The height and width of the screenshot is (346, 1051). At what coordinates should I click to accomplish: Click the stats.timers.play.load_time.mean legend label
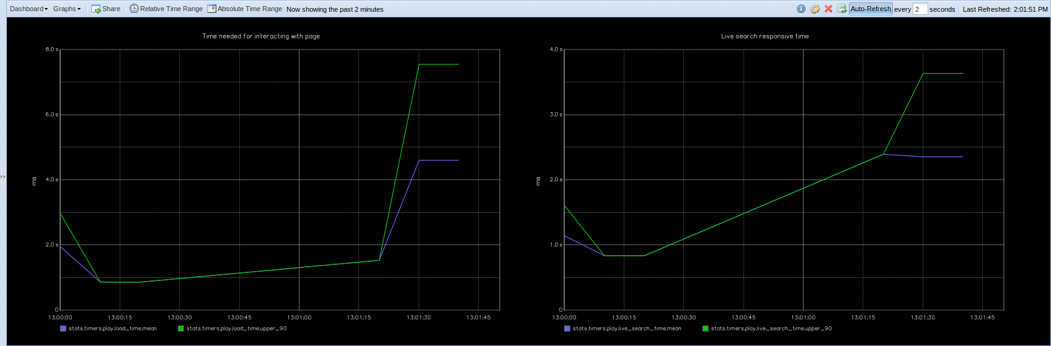(x=113, y=329)
